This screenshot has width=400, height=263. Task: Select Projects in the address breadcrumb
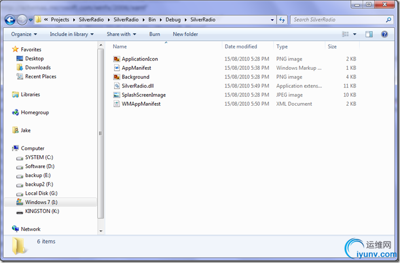(x=60, y=19)
